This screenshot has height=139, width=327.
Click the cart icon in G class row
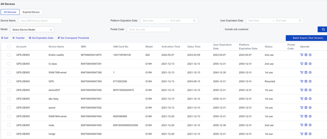click(302, 64)
